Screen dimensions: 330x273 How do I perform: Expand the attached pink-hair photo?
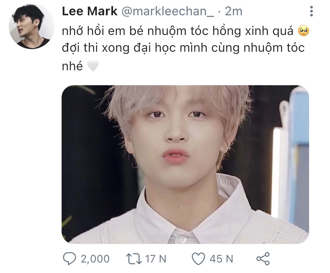tap(185, 165)
